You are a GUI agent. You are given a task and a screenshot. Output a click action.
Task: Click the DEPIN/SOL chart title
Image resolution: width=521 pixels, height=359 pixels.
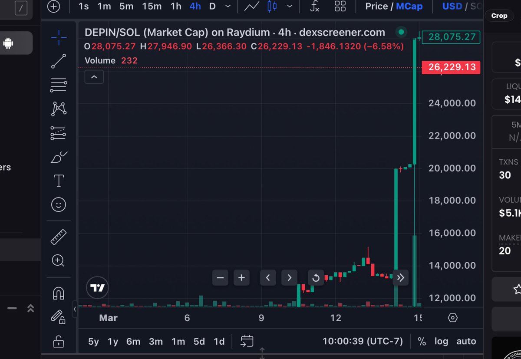[234, 33]
